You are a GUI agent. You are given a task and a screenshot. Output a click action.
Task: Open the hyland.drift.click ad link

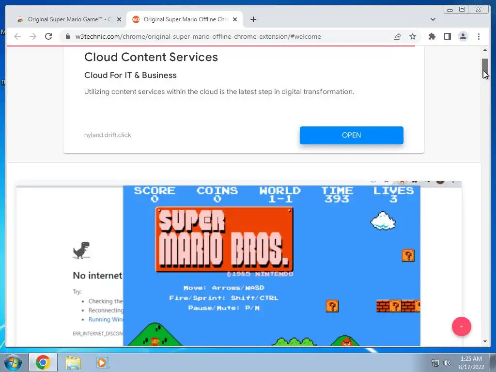pos(108,135)
